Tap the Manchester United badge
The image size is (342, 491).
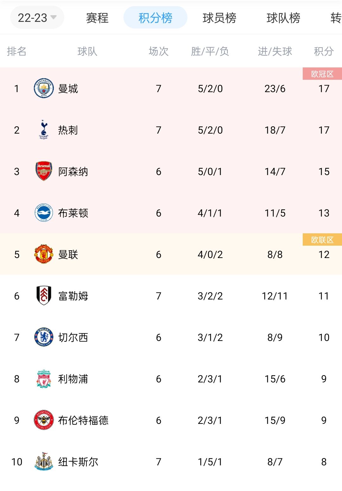pyautogui.click(x=44, y=254)
